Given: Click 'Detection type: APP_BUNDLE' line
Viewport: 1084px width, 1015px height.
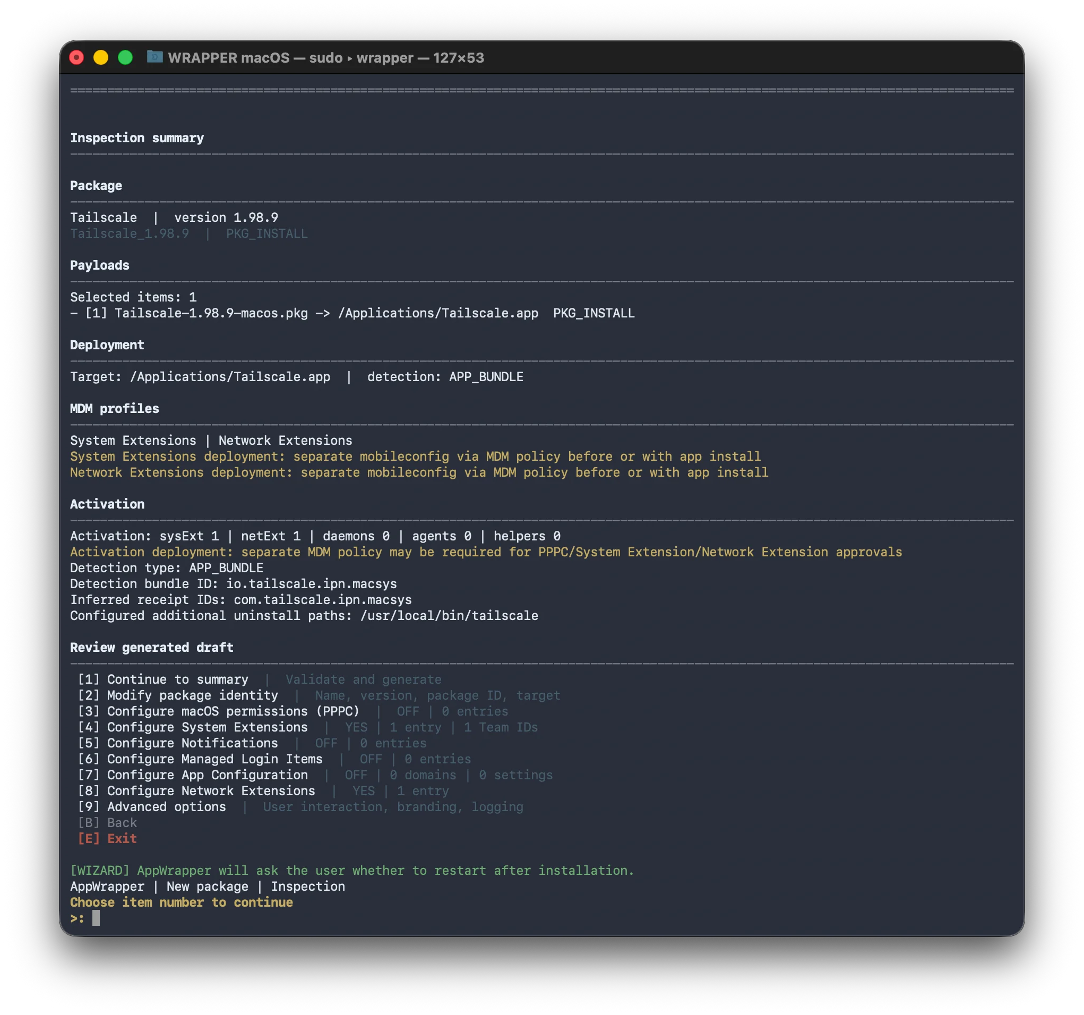Looking at the screenshot, I should point(167,569).
